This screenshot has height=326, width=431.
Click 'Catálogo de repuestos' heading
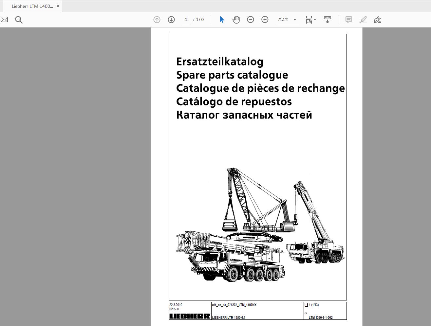234,102
